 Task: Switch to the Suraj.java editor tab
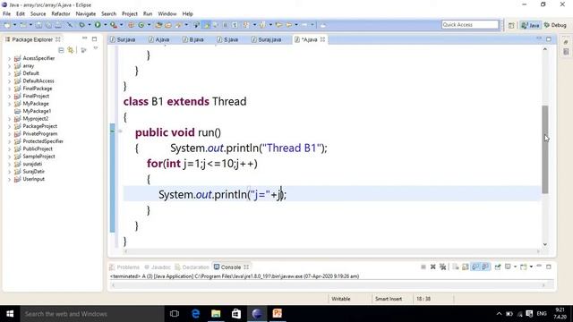[x=267, y=39]
